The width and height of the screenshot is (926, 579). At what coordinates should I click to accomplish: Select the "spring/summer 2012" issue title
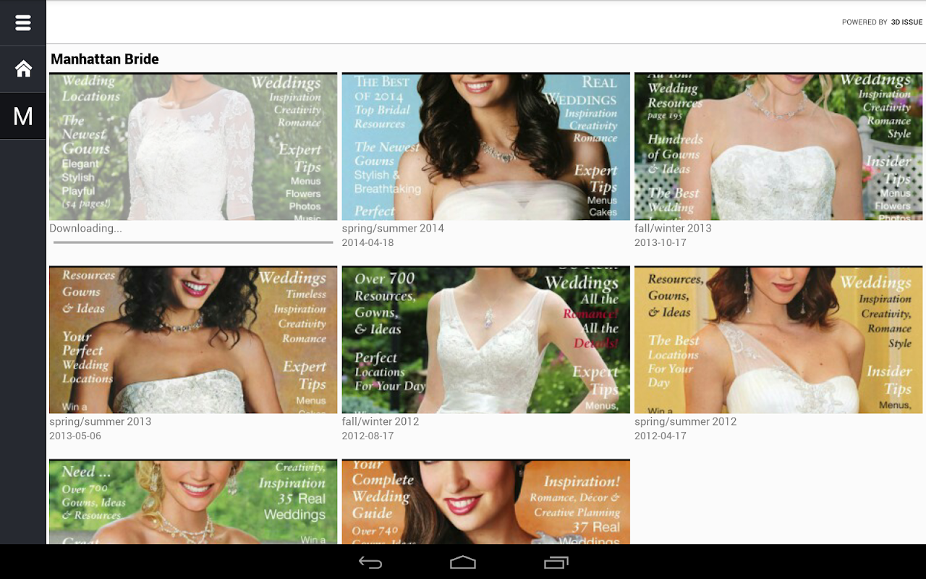[685, 422]
